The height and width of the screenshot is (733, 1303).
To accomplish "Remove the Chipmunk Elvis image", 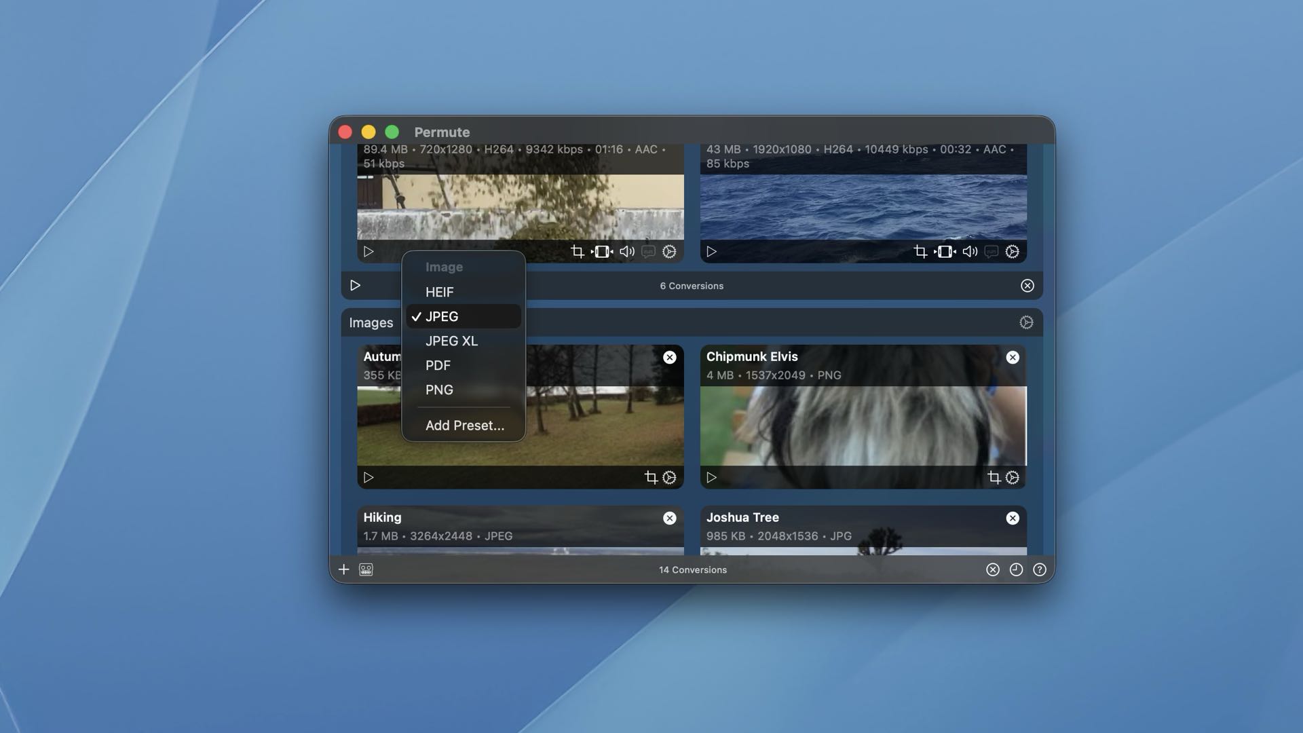I will point(1013,358).
